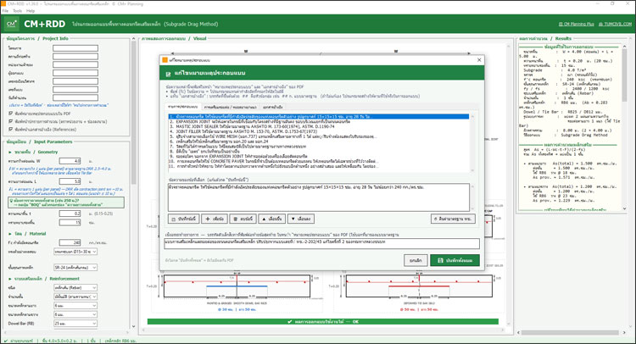Open the SR-24 steel grade dropdown
This screenshot has height=344, width=636.
click(x=75, y=268)
